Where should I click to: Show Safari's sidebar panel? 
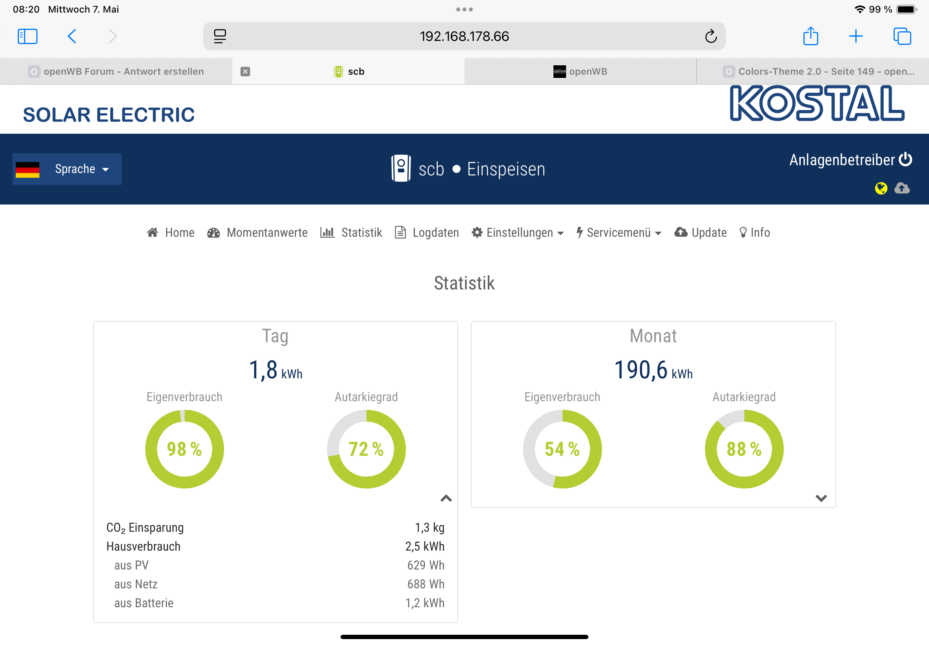[x=28, y=36]
